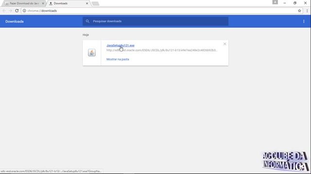Click the Downloads page title
The width and height of the screenshot is (311, 174).
(x=15, y=21)
